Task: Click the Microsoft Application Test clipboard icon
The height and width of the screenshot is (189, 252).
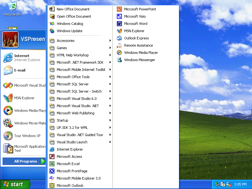Action: 8,148
